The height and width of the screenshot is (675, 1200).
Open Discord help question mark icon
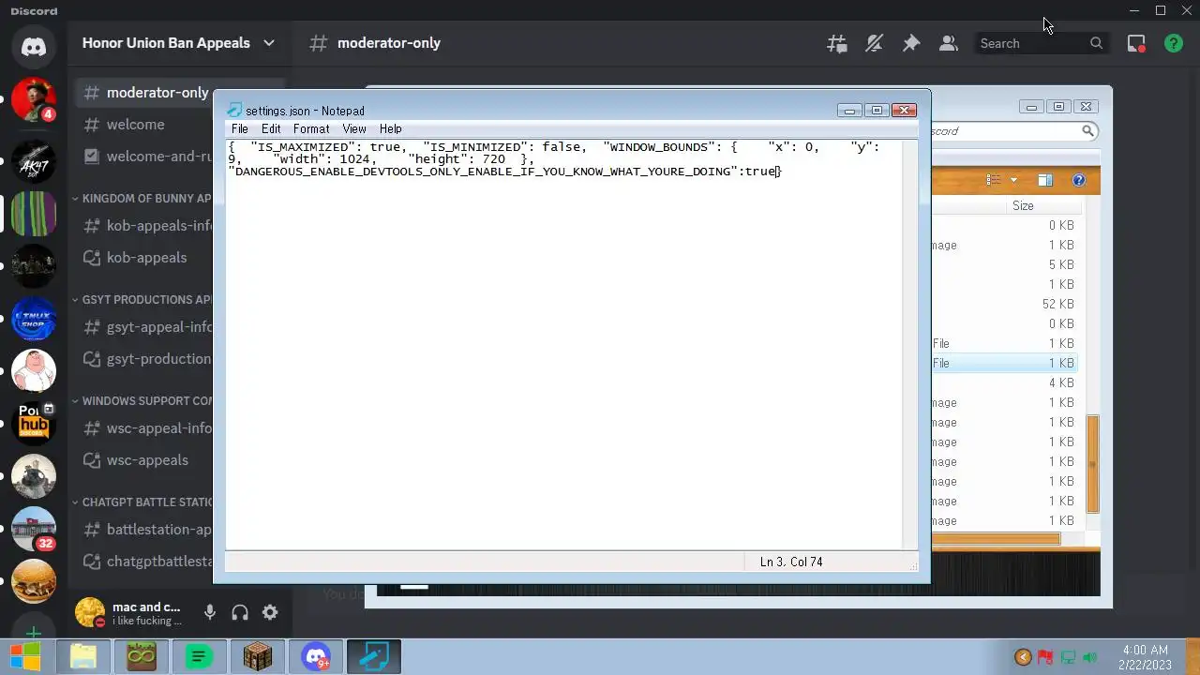[1174, 43]
